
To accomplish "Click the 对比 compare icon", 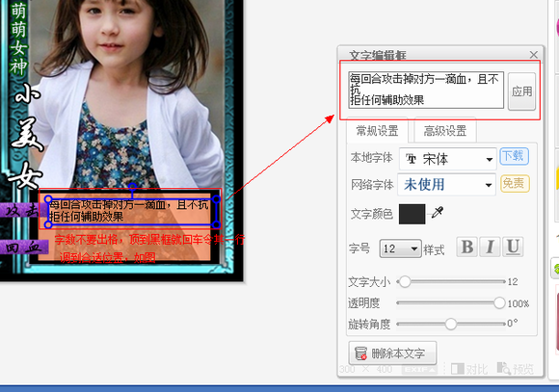I will click(x=458, y=369).
